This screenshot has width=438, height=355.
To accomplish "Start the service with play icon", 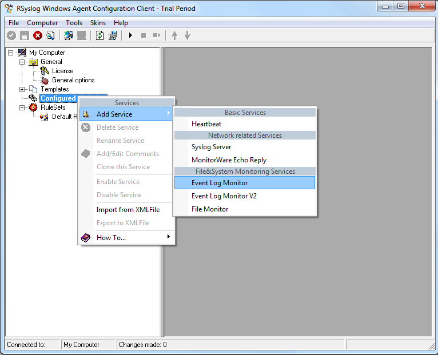I will (x=130, y=35).
